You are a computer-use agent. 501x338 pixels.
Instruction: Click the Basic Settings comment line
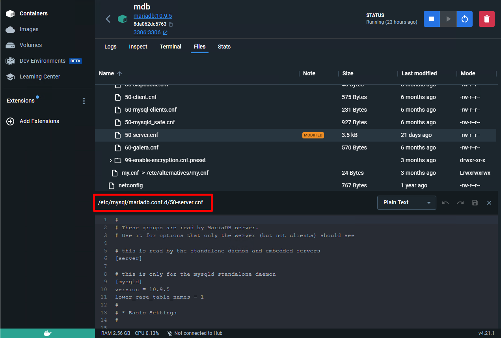[x=146, y=313]
